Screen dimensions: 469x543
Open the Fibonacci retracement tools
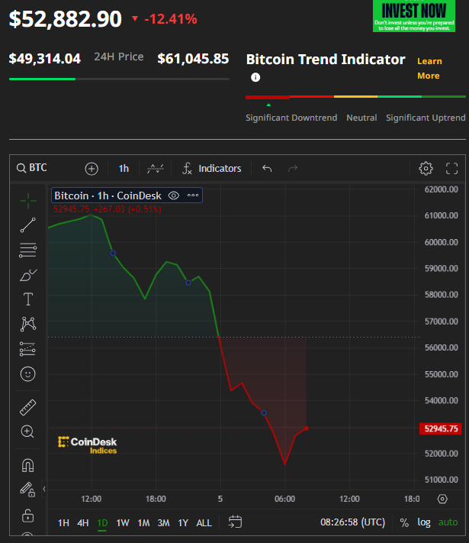point(28,249)
